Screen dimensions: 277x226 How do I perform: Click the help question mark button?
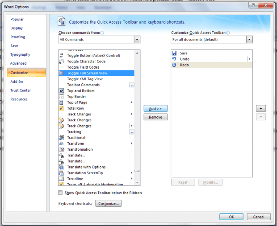(253, 5)
